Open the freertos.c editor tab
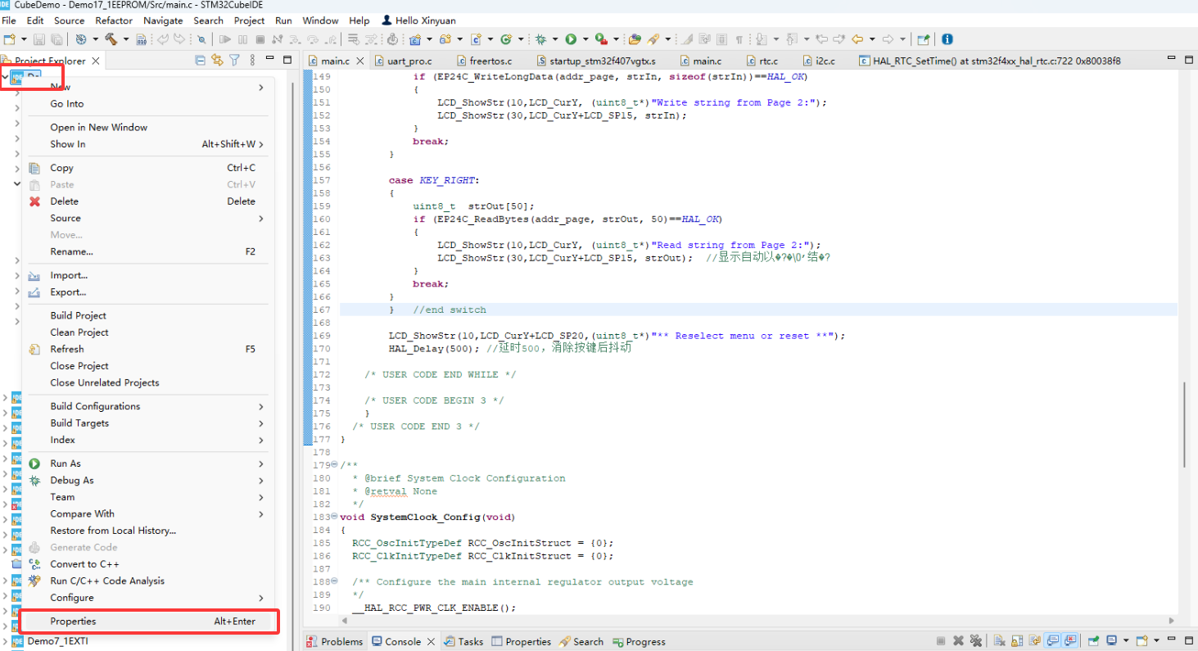 (x=483, y=61)
